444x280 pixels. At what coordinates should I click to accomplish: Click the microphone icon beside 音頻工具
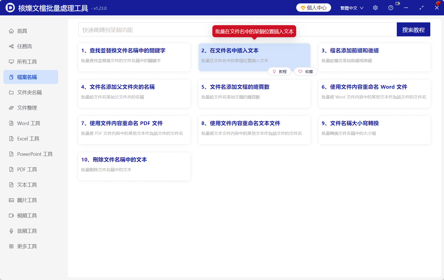(x=11, y=231)
